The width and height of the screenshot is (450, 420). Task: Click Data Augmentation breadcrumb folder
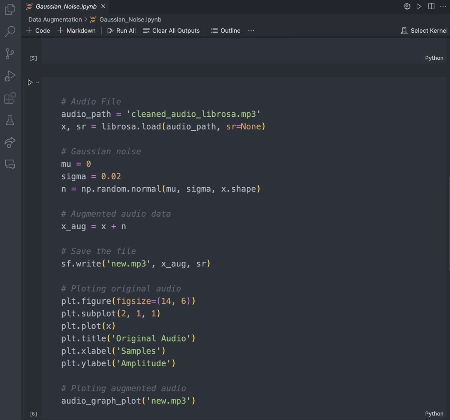tap(55, 20)
